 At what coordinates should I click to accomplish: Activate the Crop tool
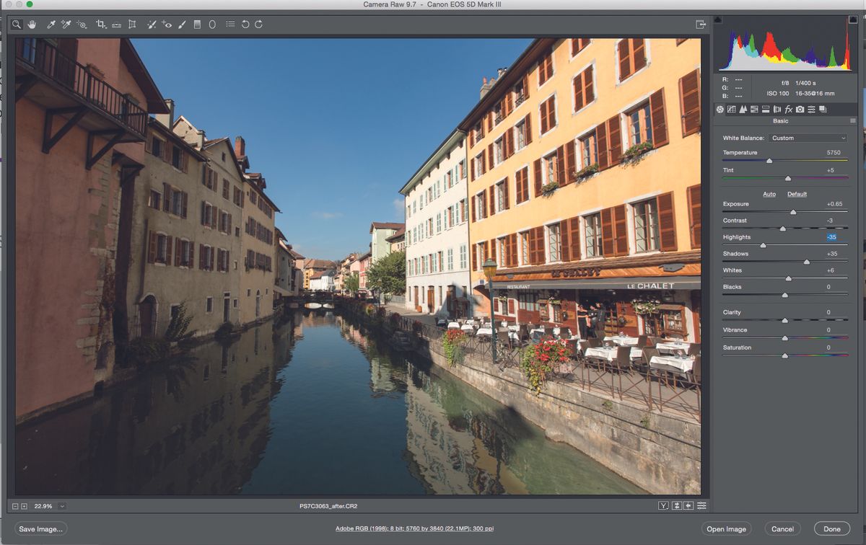[100, 24]
